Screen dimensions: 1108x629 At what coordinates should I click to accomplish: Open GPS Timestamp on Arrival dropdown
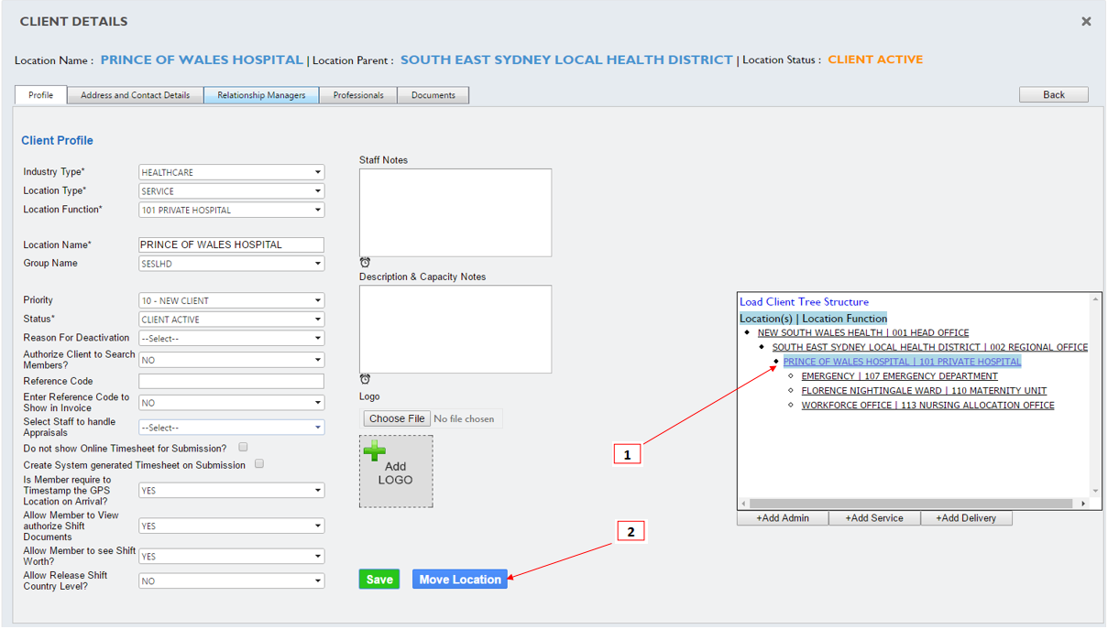pos(232,491)
